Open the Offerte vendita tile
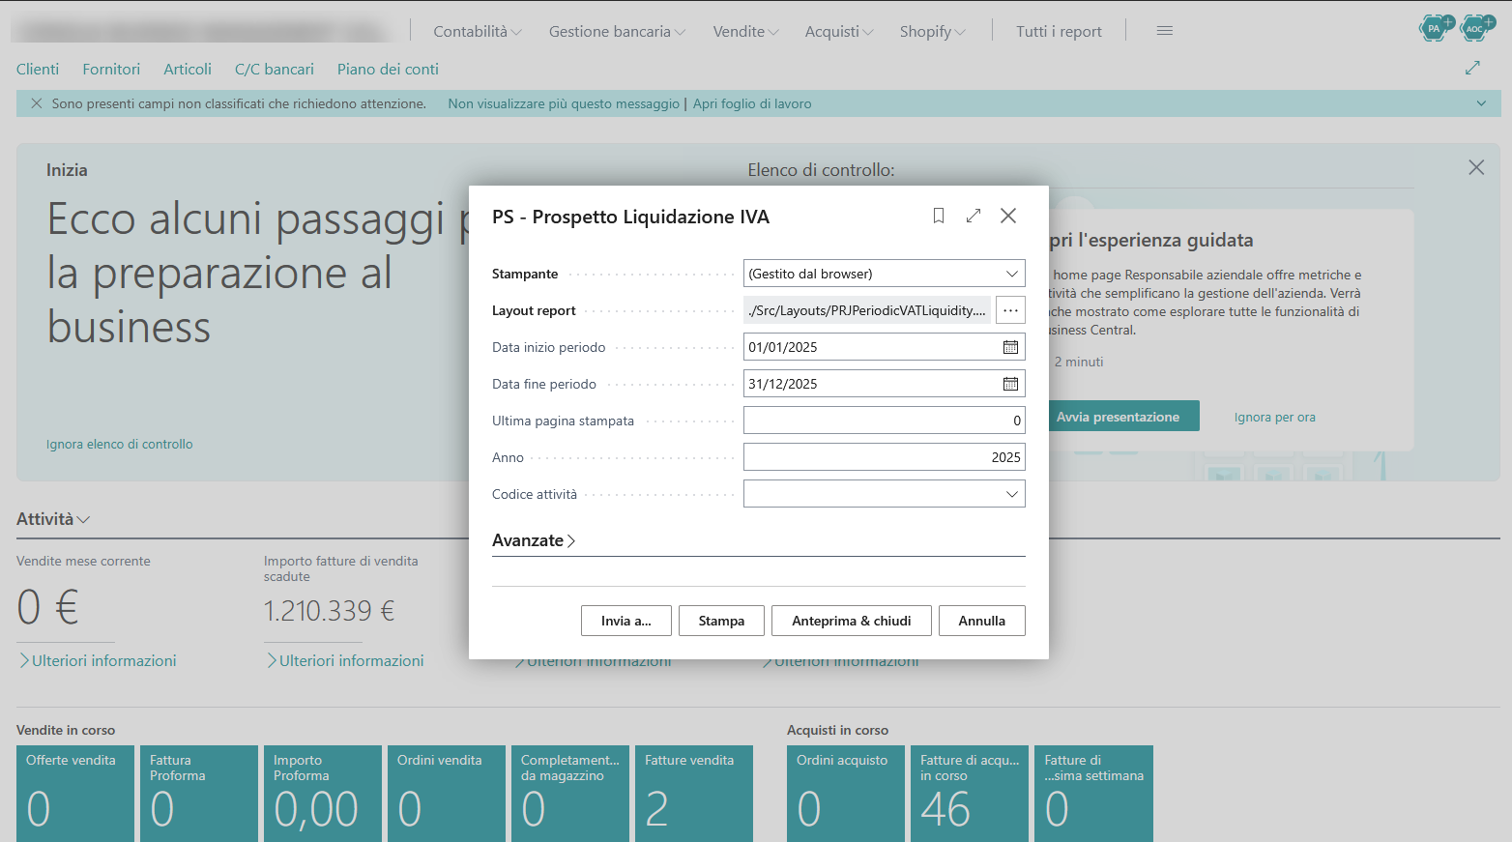Screen dimensions: 1512x842 tap(75, 794)
